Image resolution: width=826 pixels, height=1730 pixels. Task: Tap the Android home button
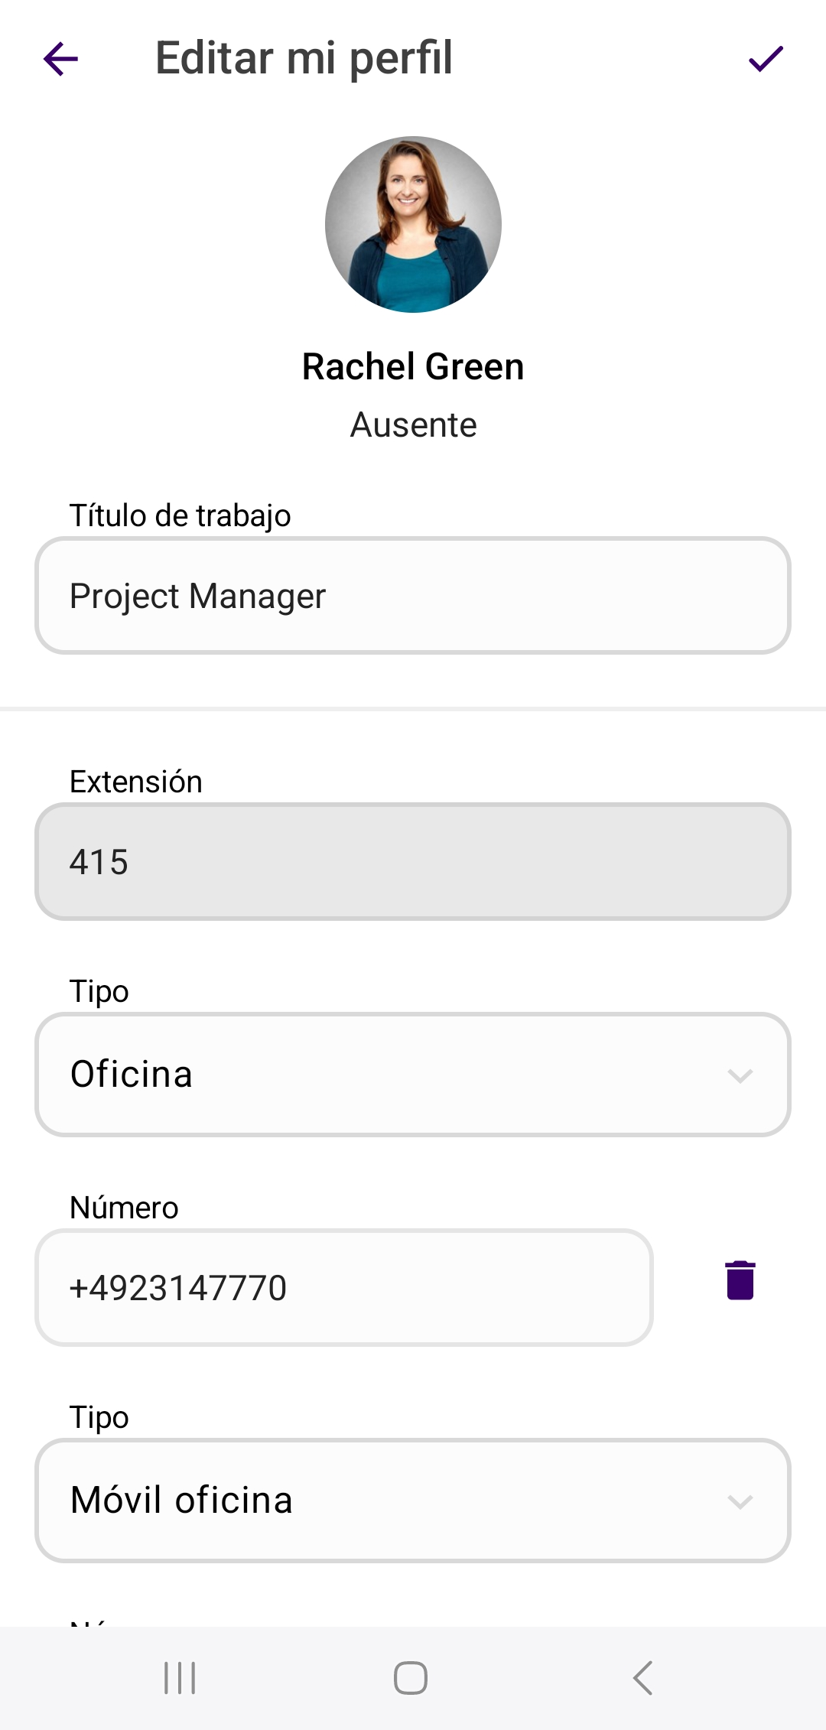[411, 1678]
